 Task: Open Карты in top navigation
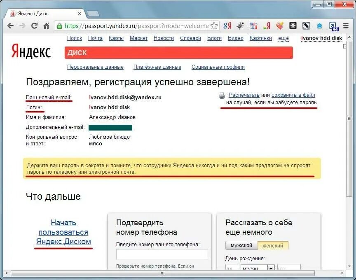116,38
